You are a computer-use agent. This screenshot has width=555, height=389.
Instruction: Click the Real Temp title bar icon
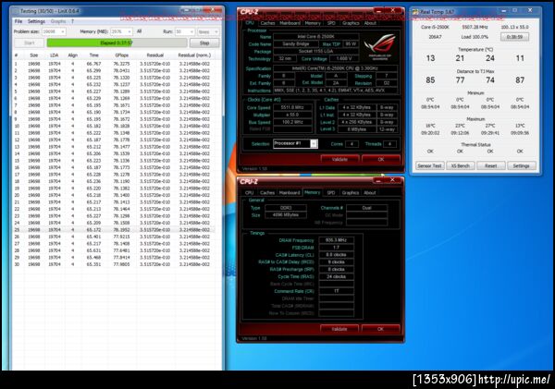[x=415, y=12]
